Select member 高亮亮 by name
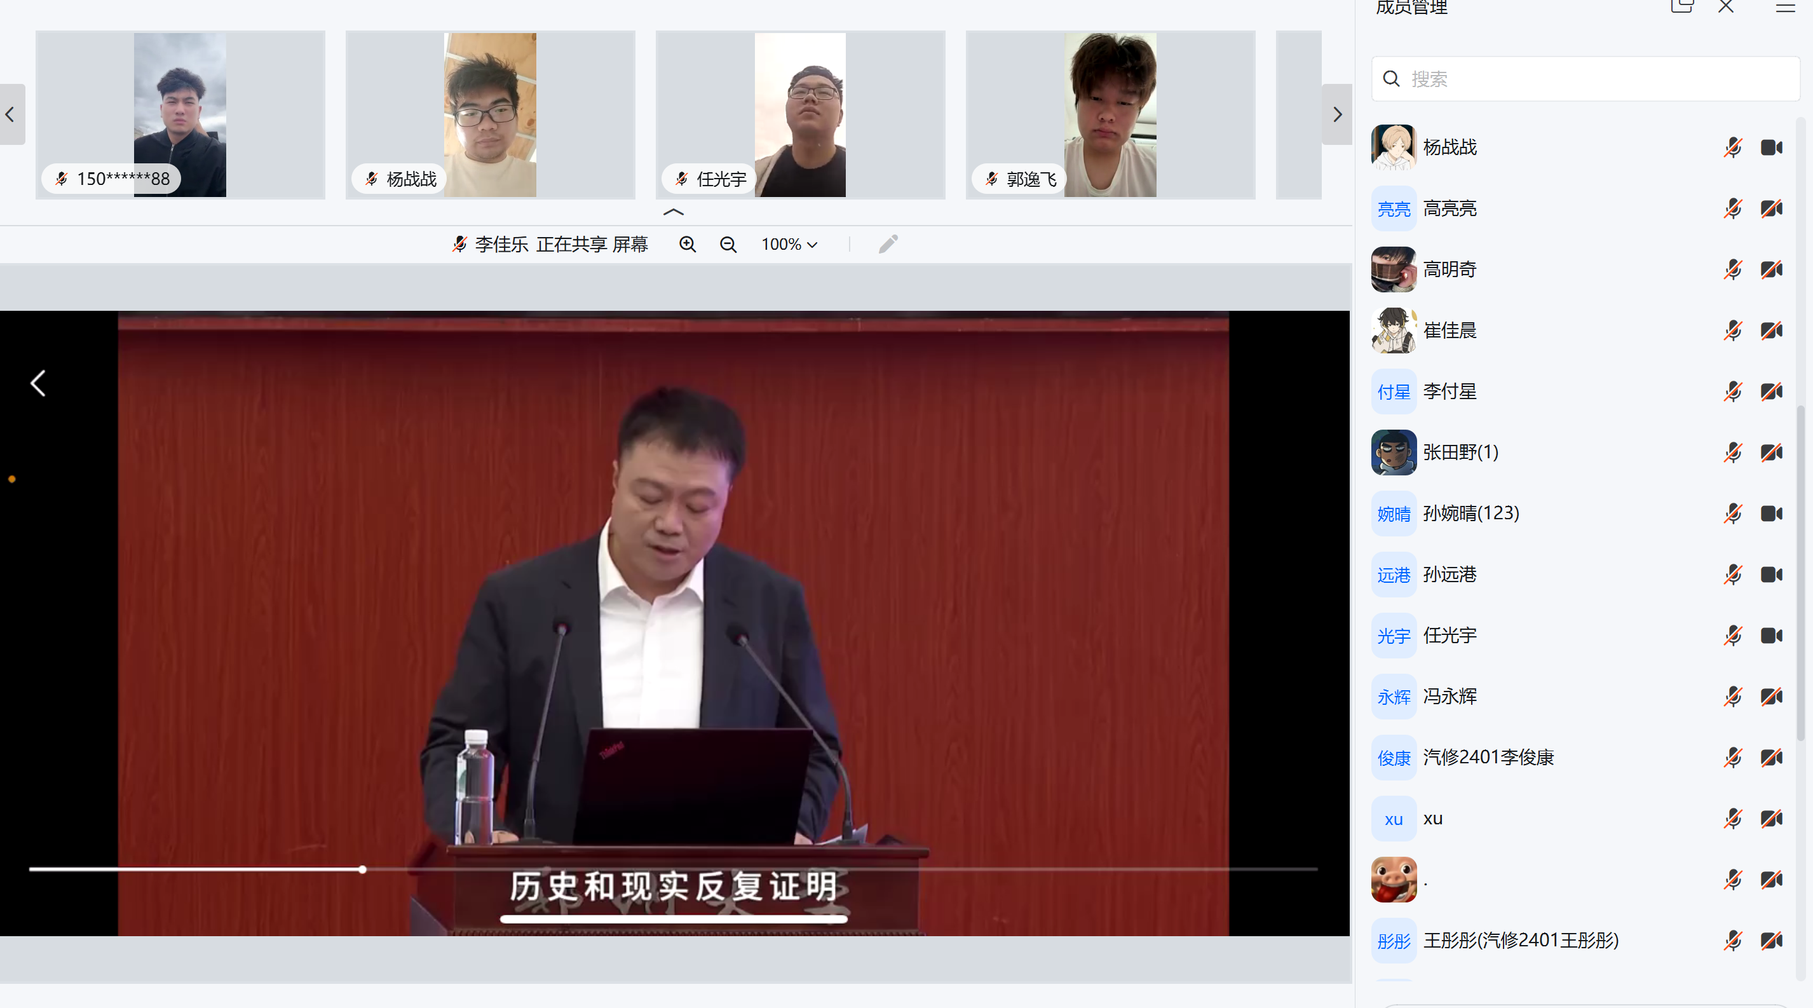 [x=1450, y=208]
